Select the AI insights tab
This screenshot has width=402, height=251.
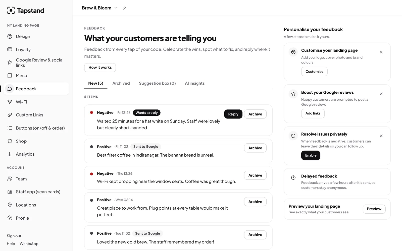click(x=195, y=83)
